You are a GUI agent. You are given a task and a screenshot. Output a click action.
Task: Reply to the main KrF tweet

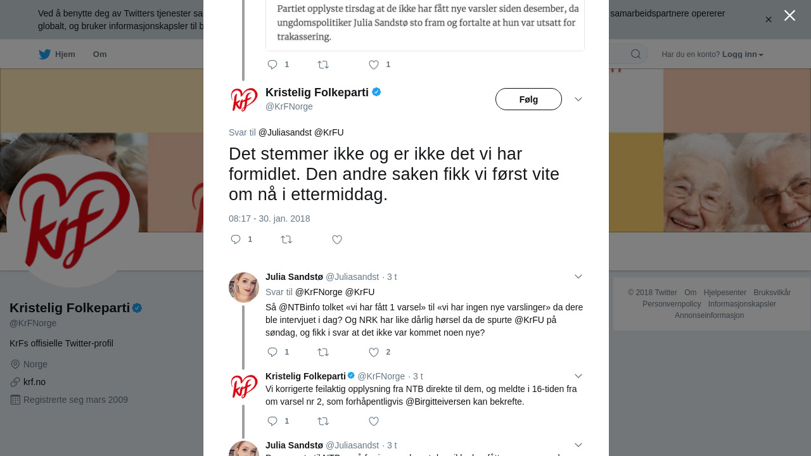(x=236, y=239)
